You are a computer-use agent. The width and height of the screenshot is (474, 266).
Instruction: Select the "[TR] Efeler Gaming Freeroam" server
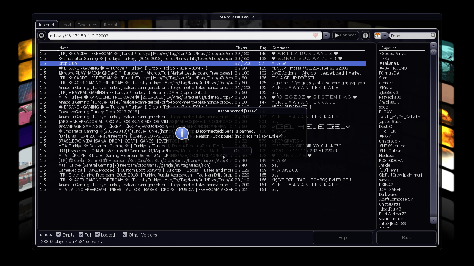pos(203,175)
